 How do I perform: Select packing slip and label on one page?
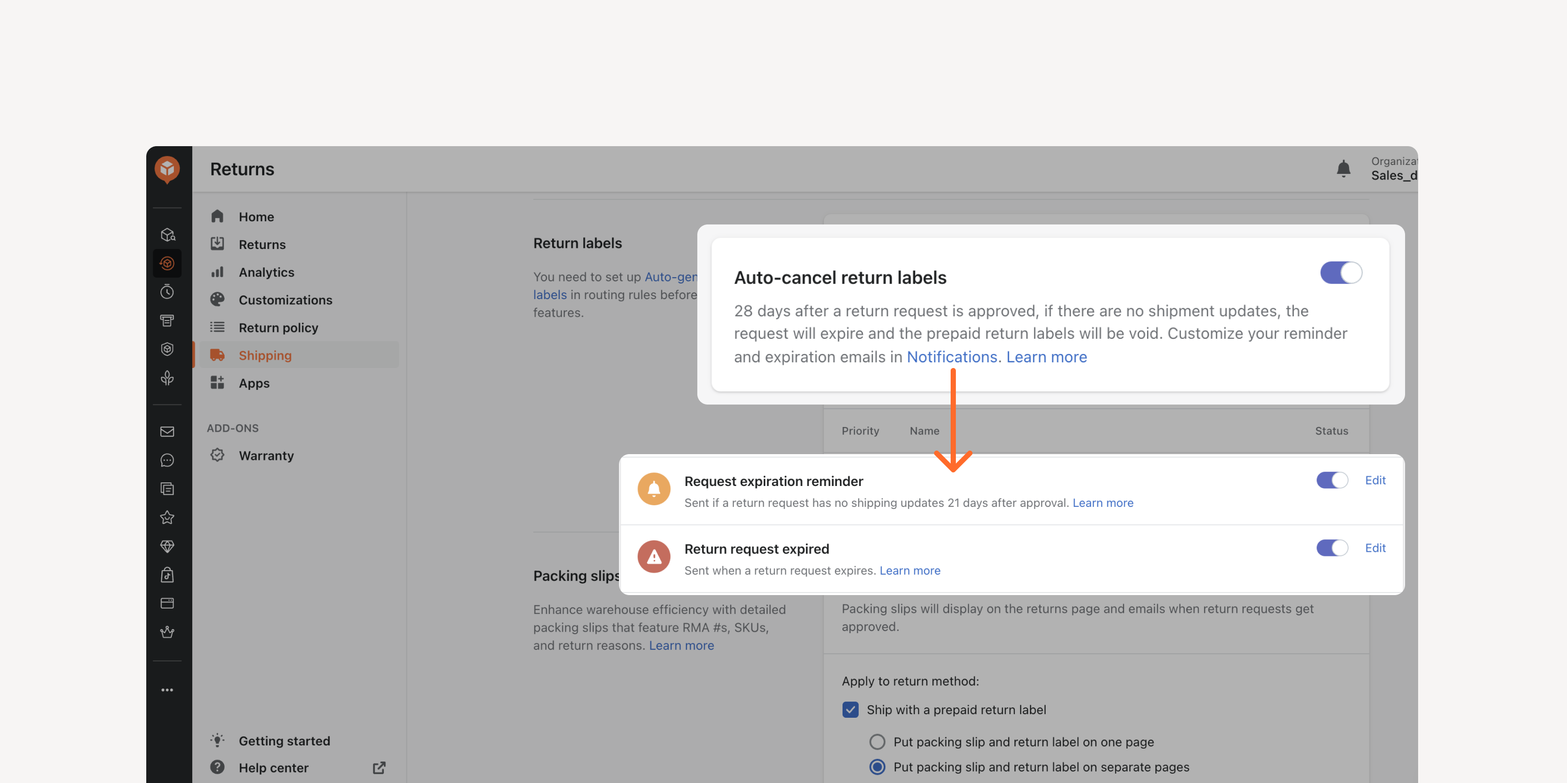[877, 742]
